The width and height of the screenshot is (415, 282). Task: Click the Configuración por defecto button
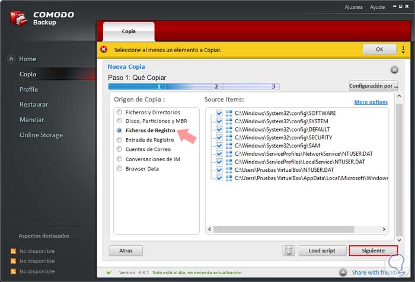(373, 86)
